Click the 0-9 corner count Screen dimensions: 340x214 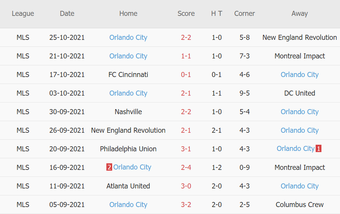(x=244, y=168)
